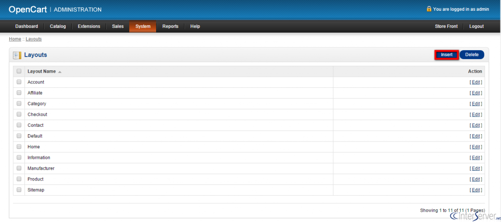Viewport: 501px width, 222px height.
Task: Check the Checkout layout checkbox
Action: point(19,114)
